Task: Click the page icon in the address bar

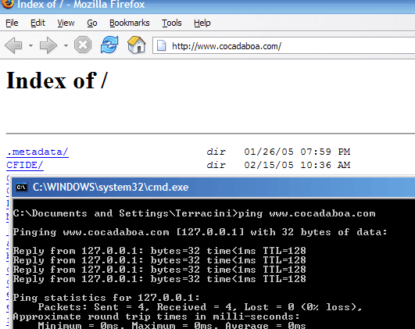Action: coord(162,46)
